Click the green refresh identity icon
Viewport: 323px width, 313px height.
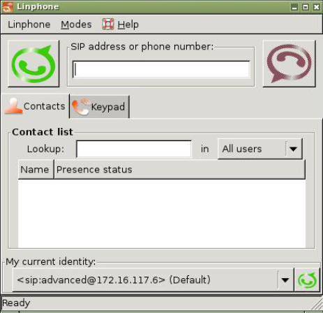[x=307, y=279]
